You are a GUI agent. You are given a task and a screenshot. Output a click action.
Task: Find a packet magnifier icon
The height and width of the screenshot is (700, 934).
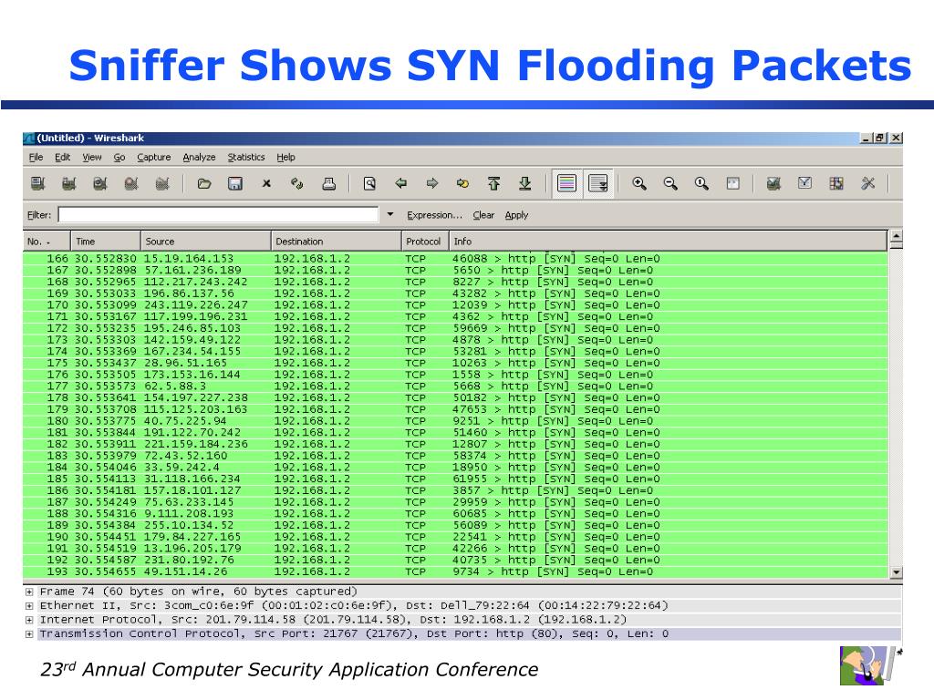[x=369, y=183]
